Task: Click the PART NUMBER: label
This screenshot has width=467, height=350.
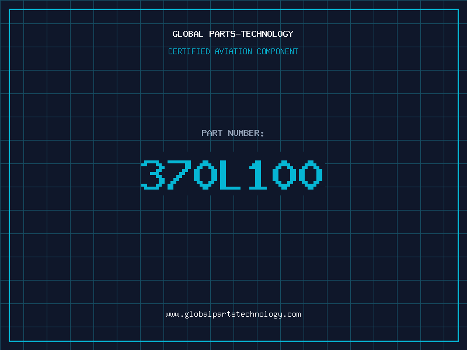Action: pos(233,133)
